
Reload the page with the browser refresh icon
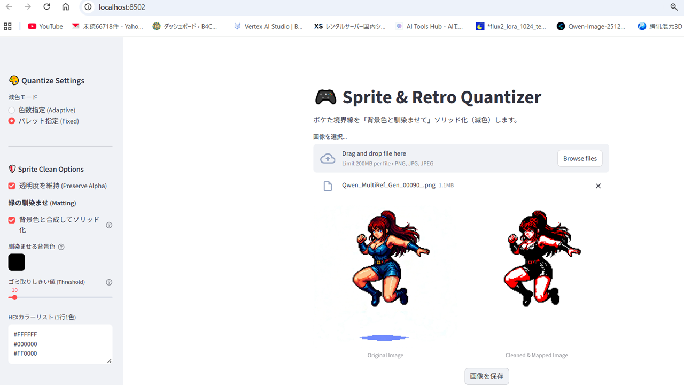click(46, 7)
